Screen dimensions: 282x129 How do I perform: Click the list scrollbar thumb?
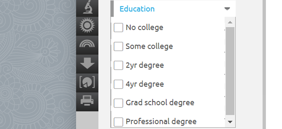[x=230, y=71]
